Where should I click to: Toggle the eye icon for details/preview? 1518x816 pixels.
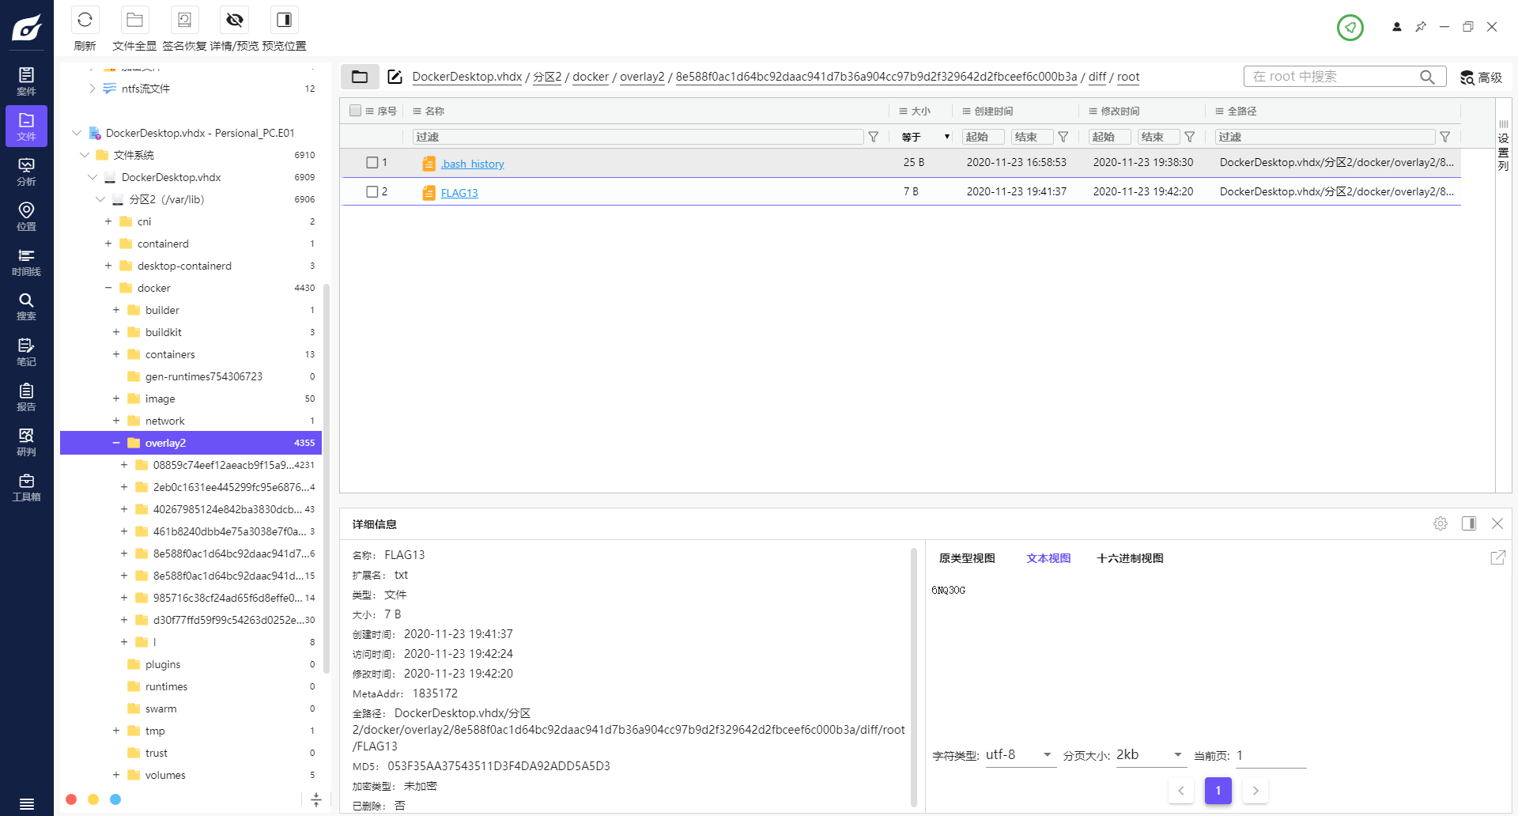[234, 21]
